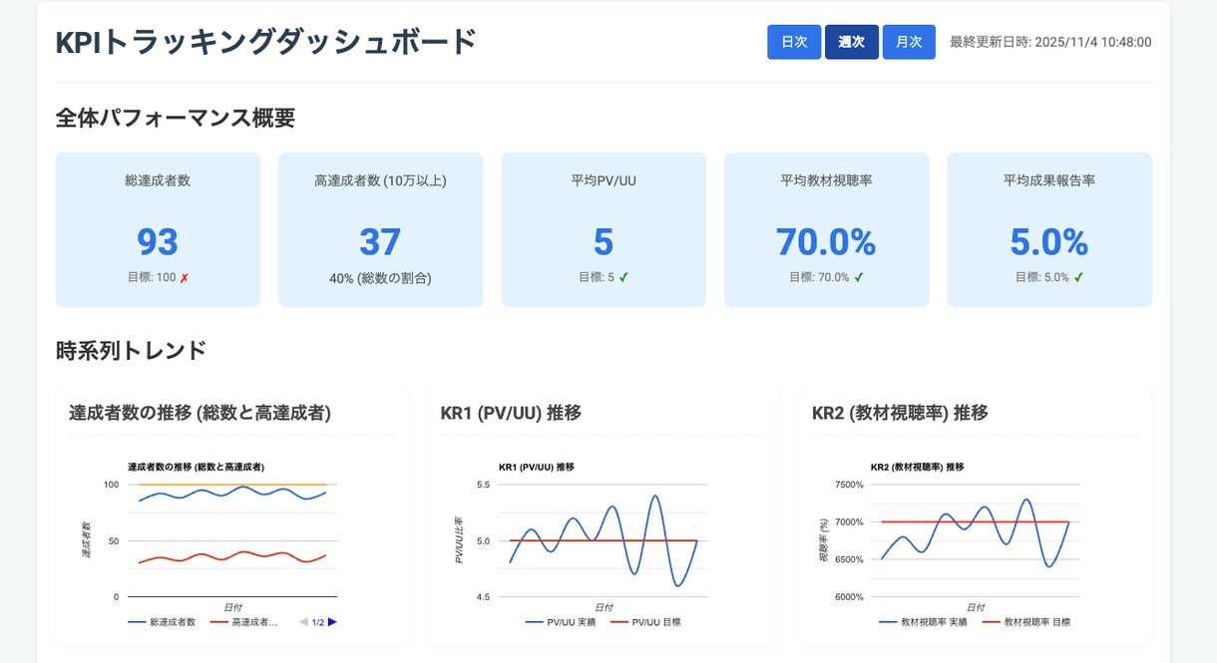Click the 総達成者数 value 93
Screen dimensions: 1217x663
pos(158,241)
